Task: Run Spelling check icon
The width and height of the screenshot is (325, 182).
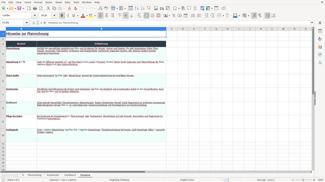Action: tap(106, 8)
